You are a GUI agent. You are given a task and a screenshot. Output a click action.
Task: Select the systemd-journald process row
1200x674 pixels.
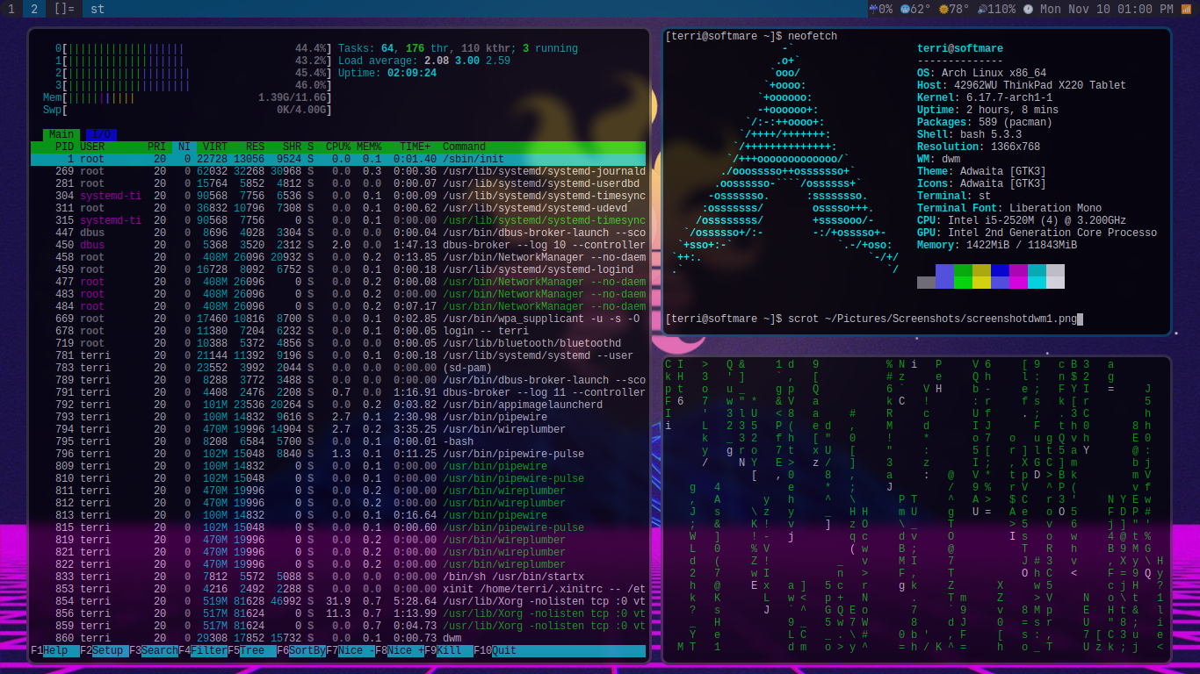338,171
